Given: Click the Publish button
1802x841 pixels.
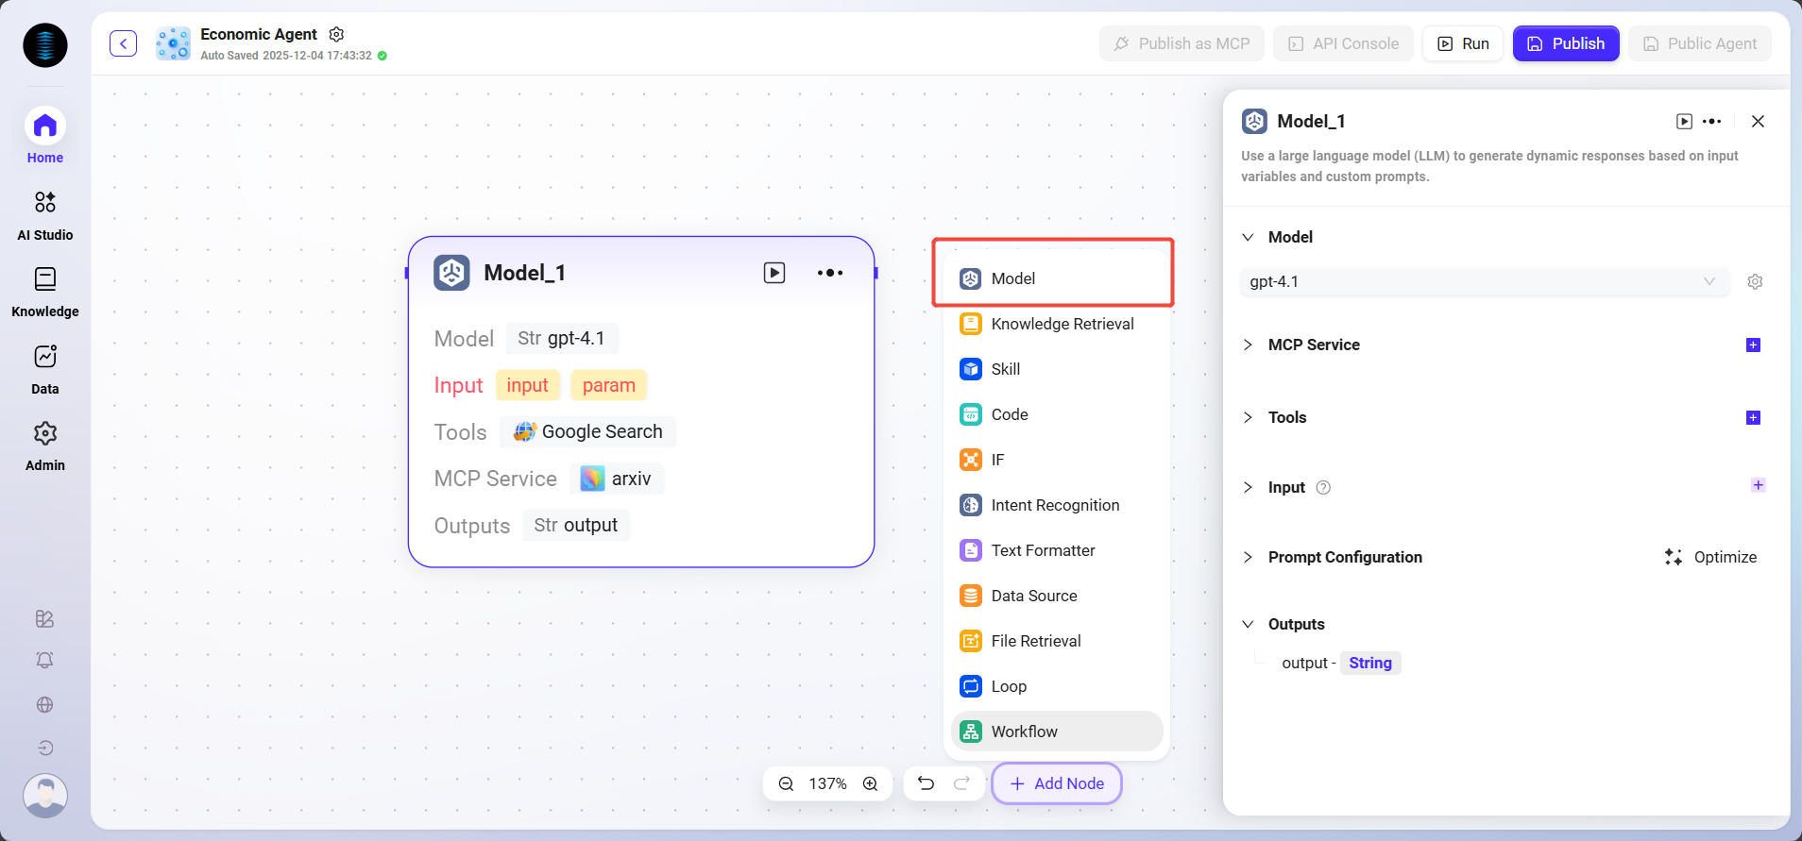Looking at the screenshot, I should [1565, 43].
